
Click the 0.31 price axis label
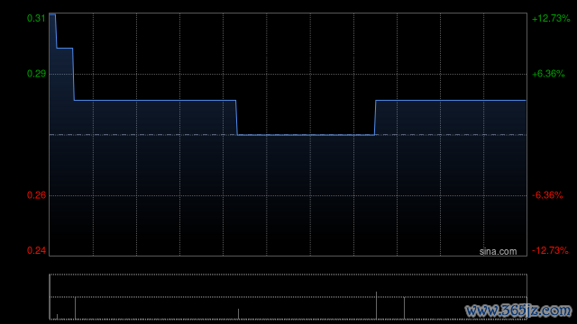(x=36, y=18)
